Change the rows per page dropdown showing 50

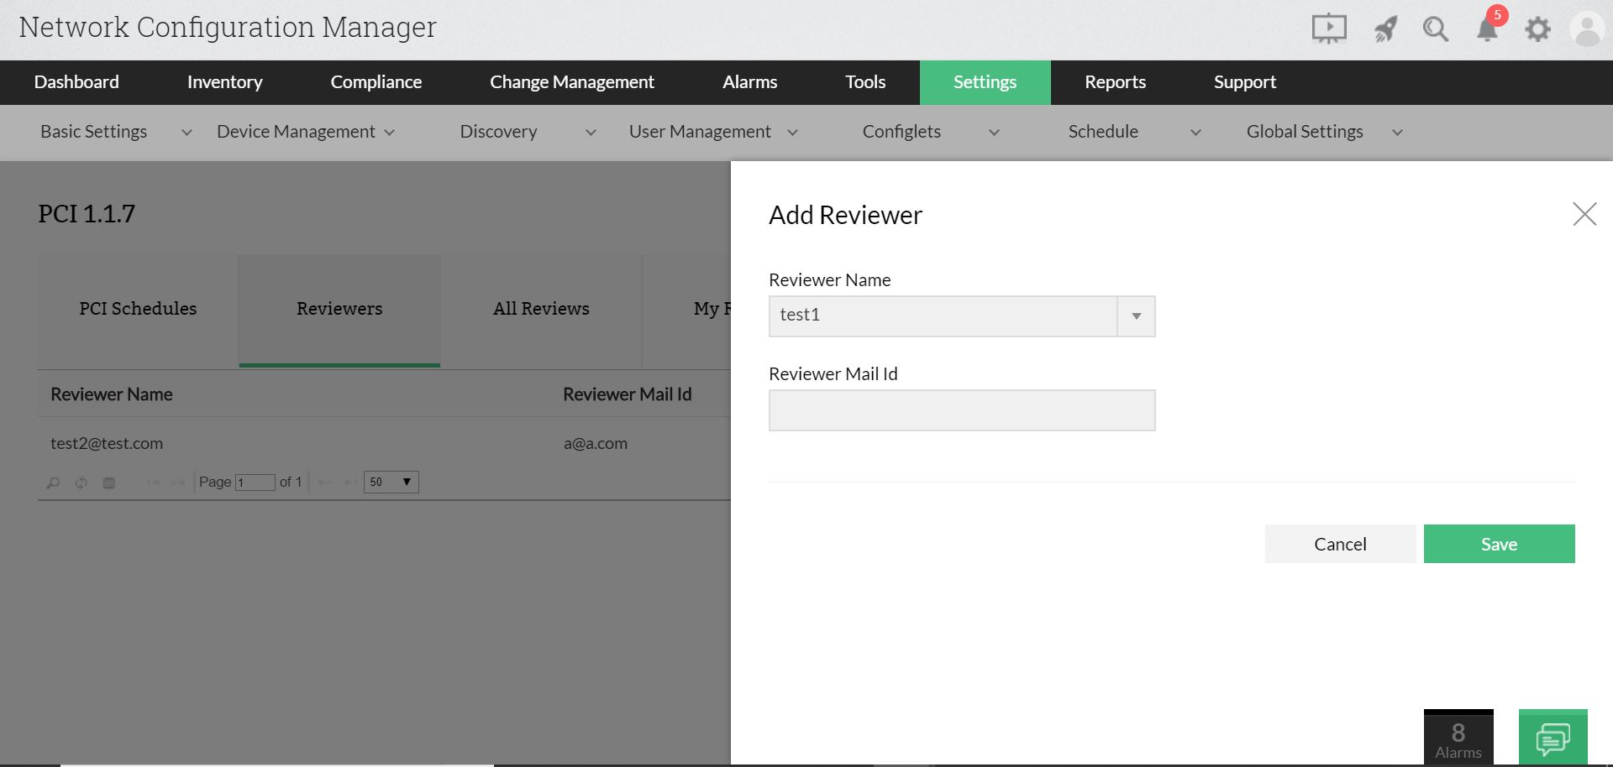point(391,482)
